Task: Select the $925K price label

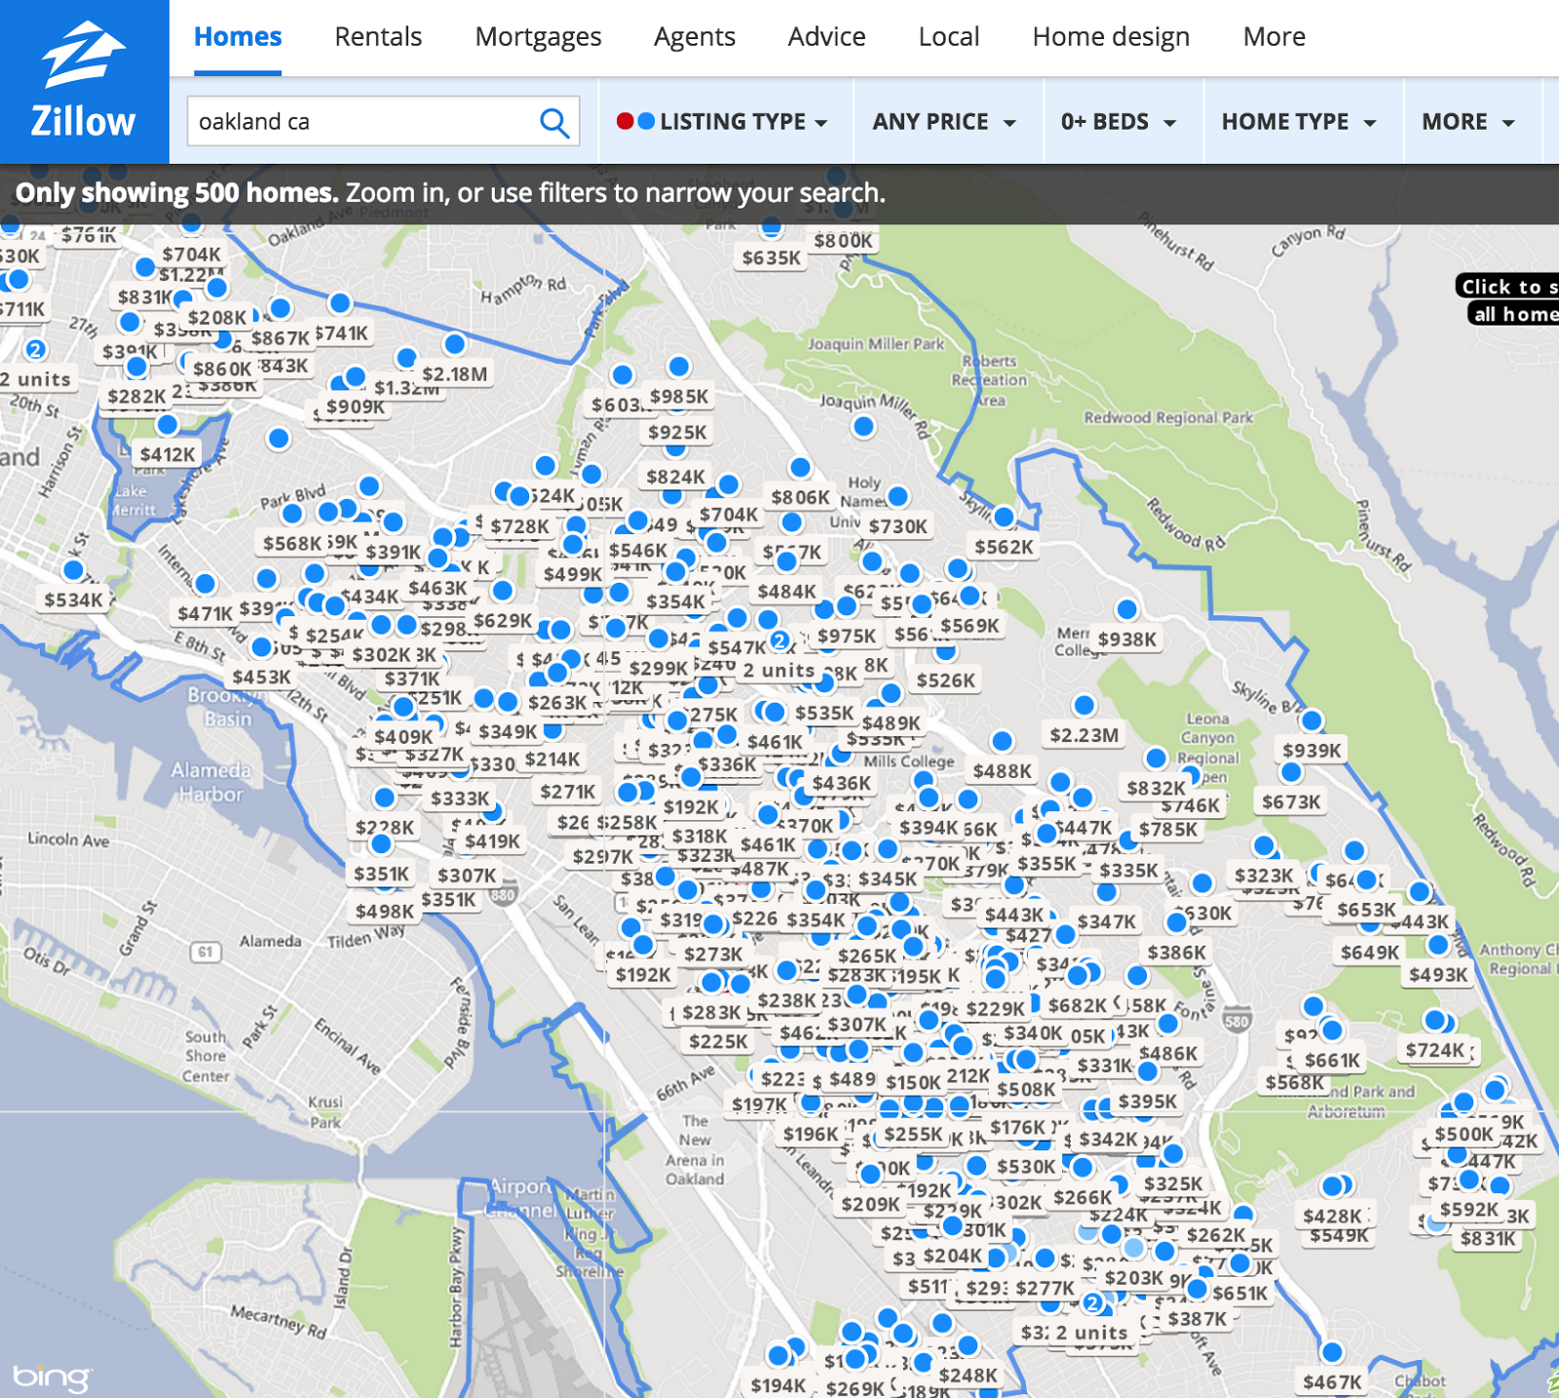Action: tap(677, 432)
